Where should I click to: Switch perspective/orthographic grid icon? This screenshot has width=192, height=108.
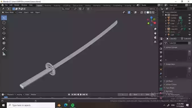[155, 42]
